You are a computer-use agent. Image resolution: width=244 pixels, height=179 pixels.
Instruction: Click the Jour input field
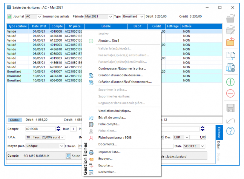tap(73, 129)
